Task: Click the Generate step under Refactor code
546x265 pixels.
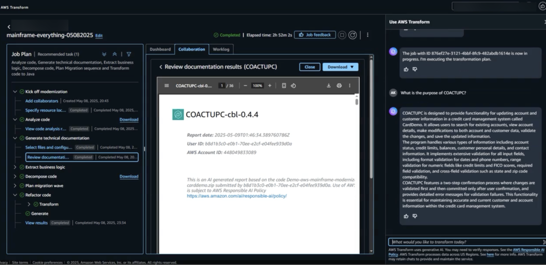Action: pos(40,214)
